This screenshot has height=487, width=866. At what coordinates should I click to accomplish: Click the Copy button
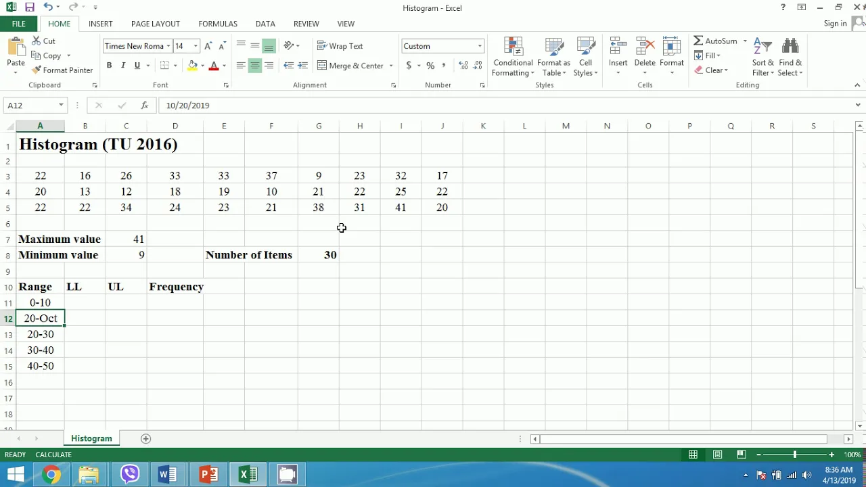(x=46, y=55)
